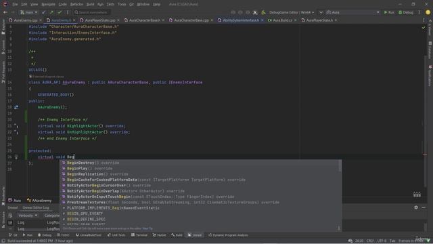Close the AuraEnemy.h tab
Viewport: 433px width, 244px height.
pos(74,20)
